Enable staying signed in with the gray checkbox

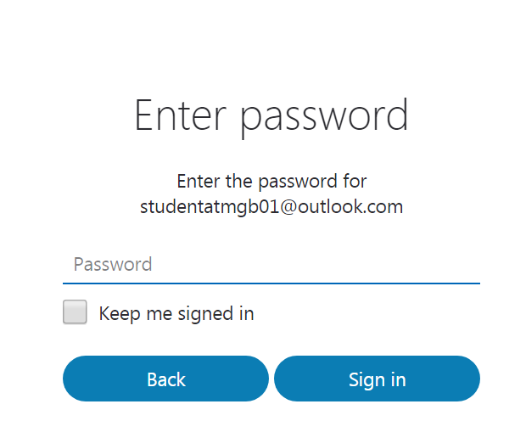coord(75,312)
